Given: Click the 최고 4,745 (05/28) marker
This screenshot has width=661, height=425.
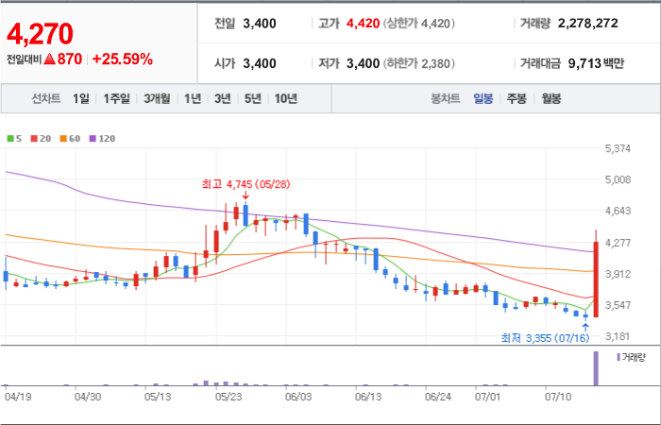Looking at the screenshot, I should point(246,185).
